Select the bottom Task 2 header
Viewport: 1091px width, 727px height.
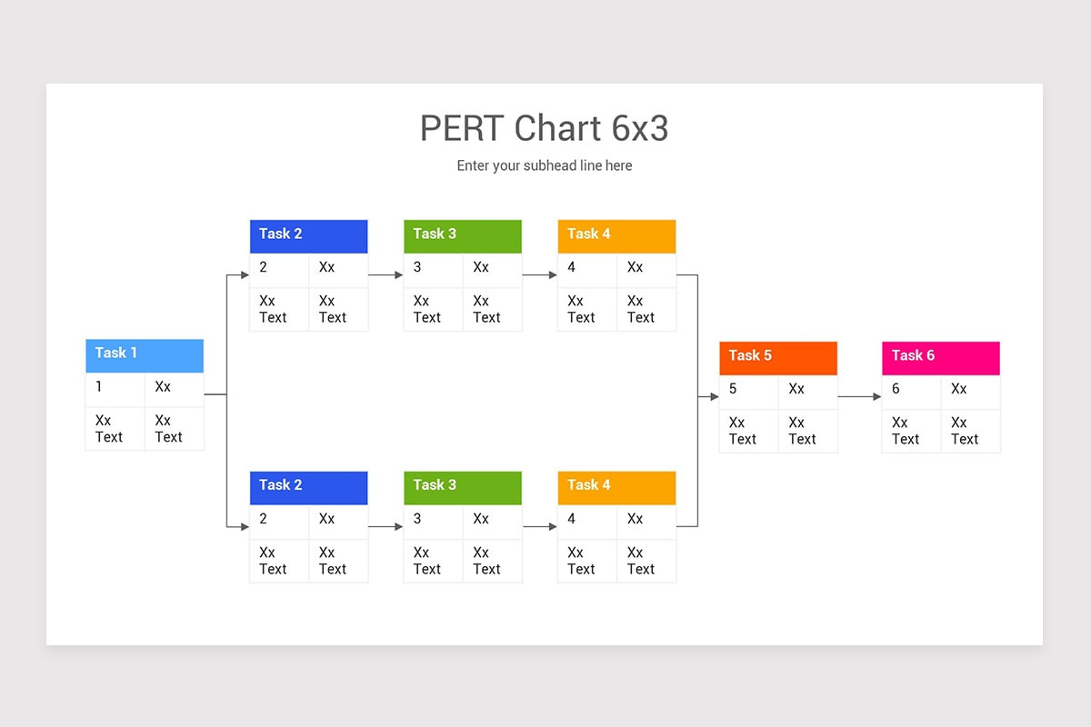tap(308, 486)
